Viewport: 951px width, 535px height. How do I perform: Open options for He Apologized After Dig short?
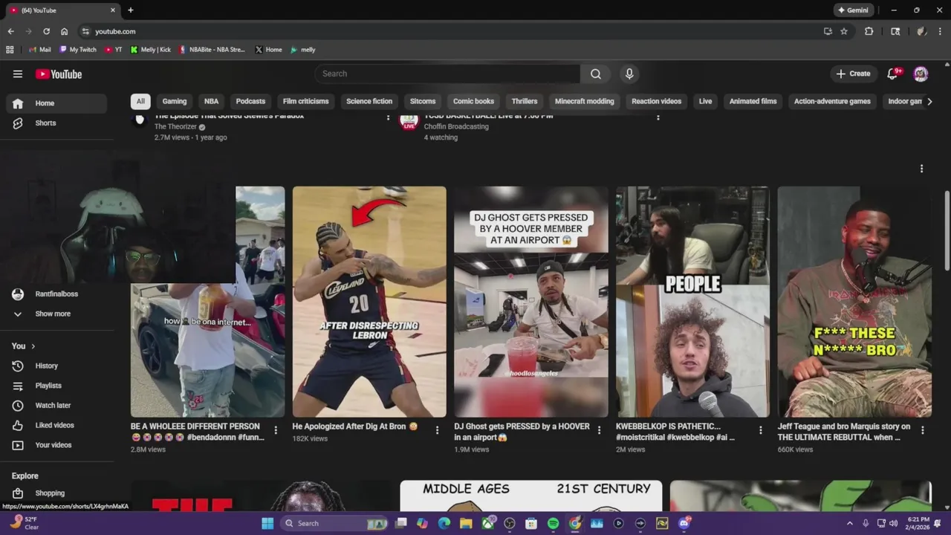click(437, 430)
